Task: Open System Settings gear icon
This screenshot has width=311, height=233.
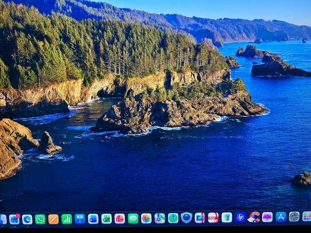Action: coord(294,217)
